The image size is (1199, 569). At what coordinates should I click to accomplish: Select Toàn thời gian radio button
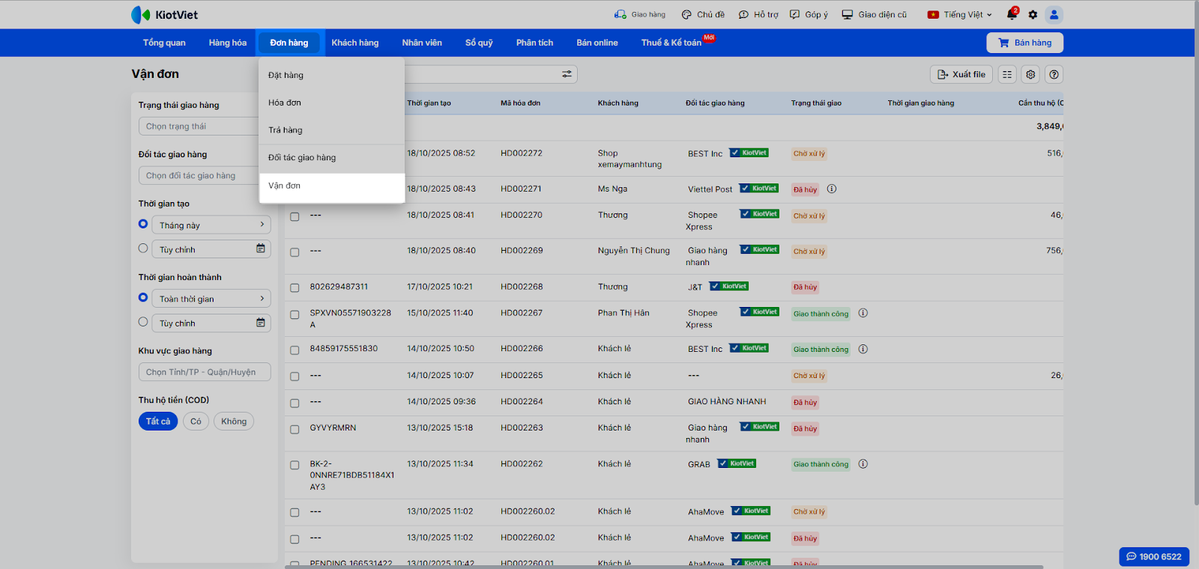click(143, 298)
